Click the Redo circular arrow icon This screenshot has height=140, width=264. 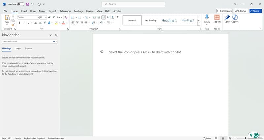tap(39, 4)
